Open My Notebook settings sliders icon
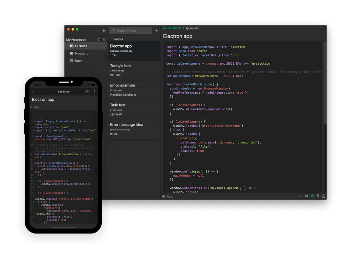350x262 pixels. (104, 39)
